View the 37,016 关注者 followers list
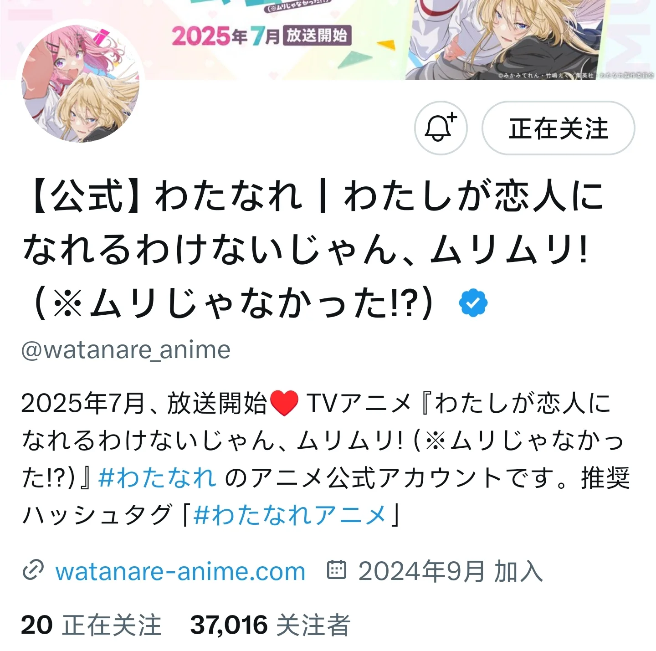656x651 pixels. [x=270, y=625]
